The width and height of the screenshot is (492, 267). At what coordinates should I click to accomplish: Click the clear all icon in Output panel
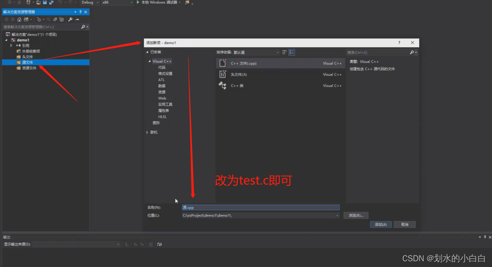click(151, 244)
